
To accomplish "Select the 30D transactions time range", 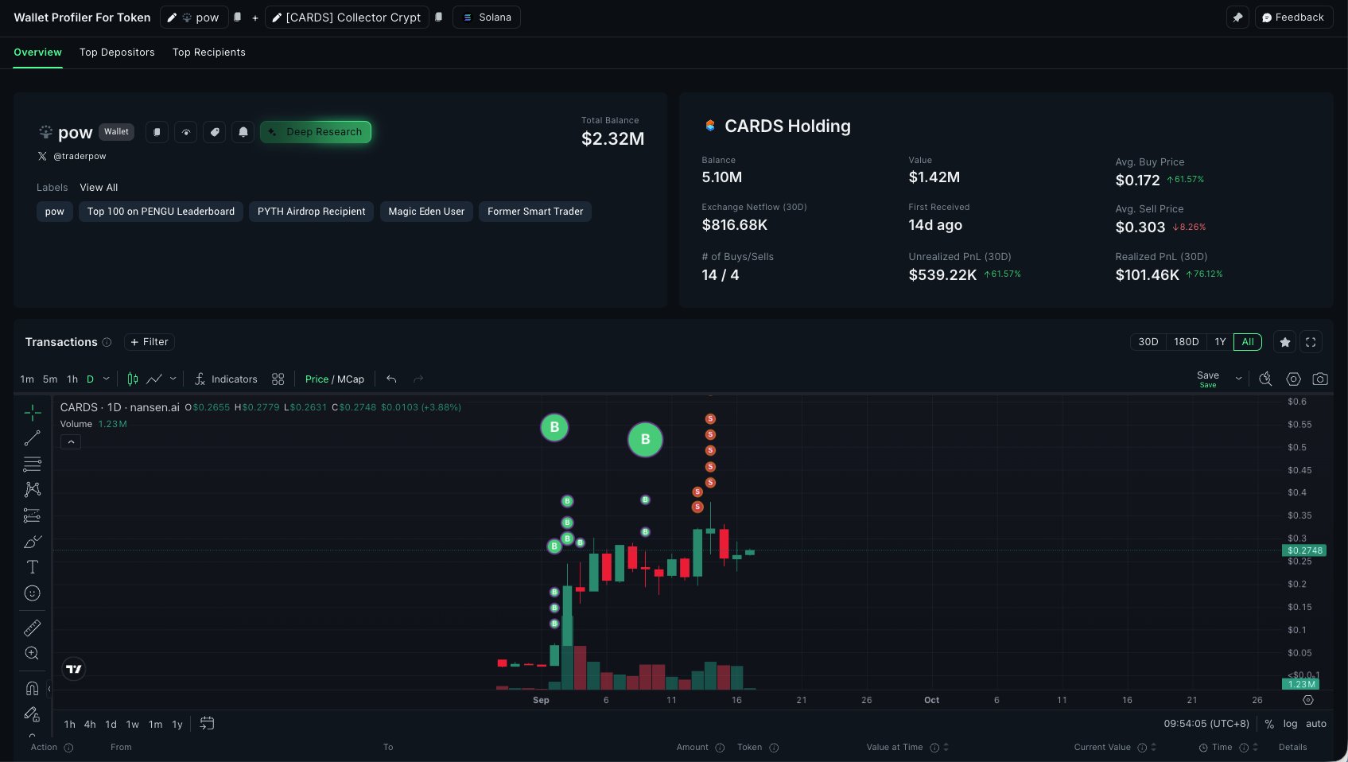I will tap(1148, 341).
